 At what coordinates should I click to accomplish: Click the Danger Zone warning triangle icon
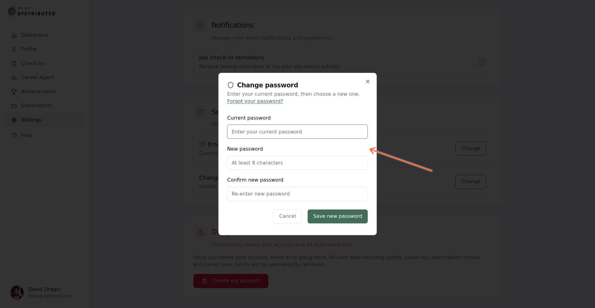(200, 232)
